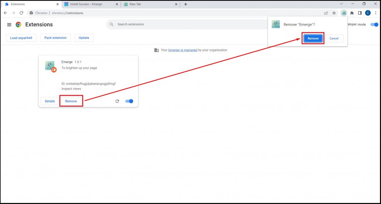Viewport: 381px width, 204px height.
Task: Click the Remove "Emerge"? dialog title
Action: tap(299, 25)
